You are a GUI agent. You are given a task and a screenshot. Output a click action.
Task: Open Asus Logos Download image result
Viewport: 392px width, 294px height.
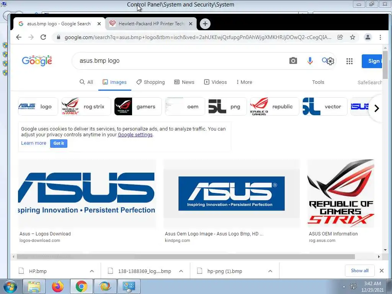(87, 194)
